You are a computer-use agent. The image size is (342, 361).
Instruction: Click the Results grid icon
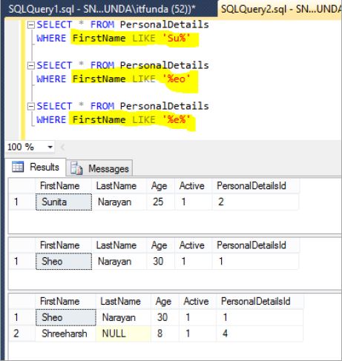pyautogui.click(x=18, y=167)
